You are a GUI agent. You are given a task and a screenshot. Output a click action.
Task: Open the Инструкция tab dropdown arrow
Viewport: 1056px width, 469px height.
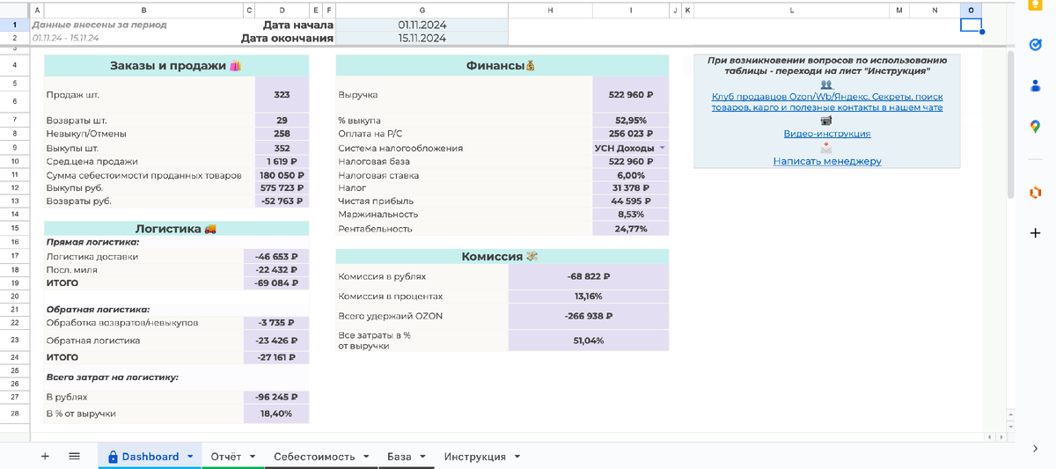coord(517,457)
